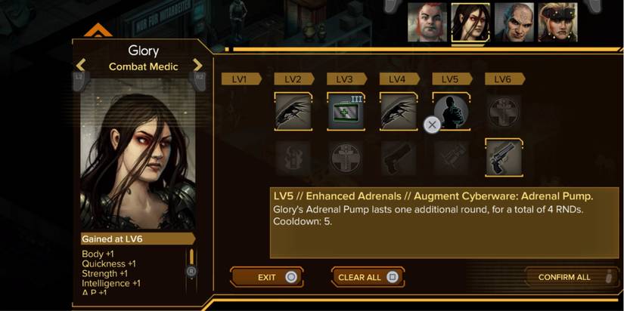624x311 pixels.
Task: Collapse panel with orange up chevron
Action: pyautogui.click(x=98, y=30)
